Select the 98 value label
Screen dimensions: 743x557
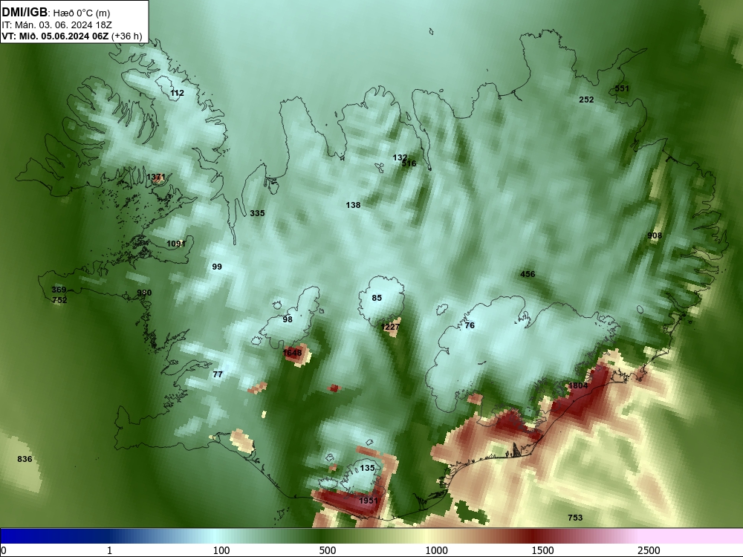(288, 319)
